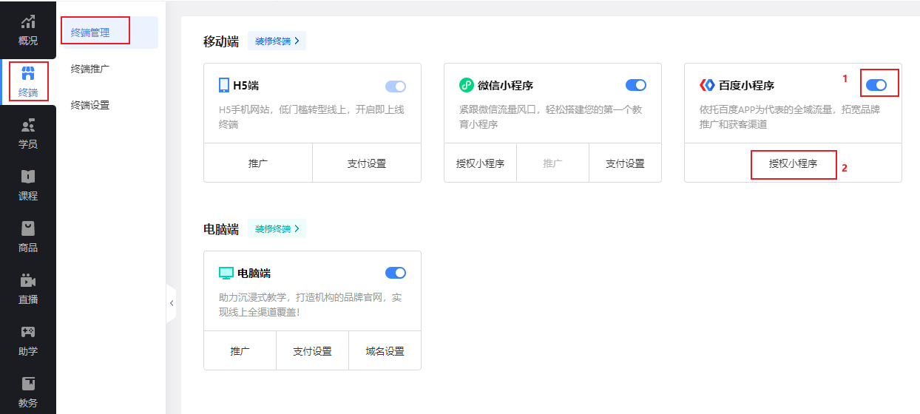
Task: Open the 助学 gamepad icon
Action: click(x=28, y=333)
